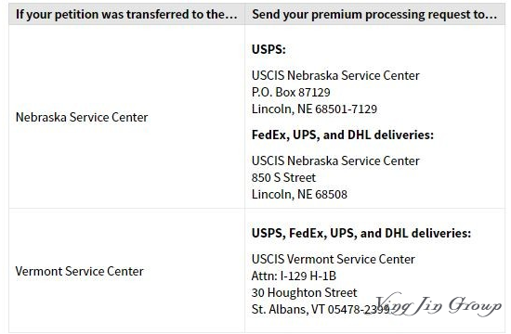This screenshot has width=511, height=334.
Task: Click the 'Lincoln, NE 68501-7129' line
Action: pos(314,109)
